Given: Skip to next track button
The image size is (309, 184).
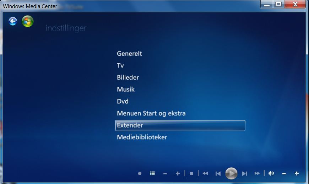Looking at the screenshot, I should coord(244,174).
